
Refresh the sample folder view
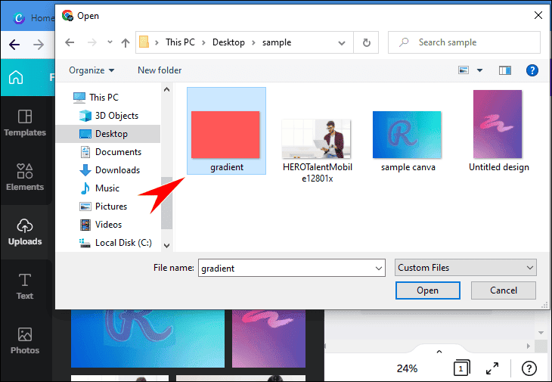(x=366, y=42)
